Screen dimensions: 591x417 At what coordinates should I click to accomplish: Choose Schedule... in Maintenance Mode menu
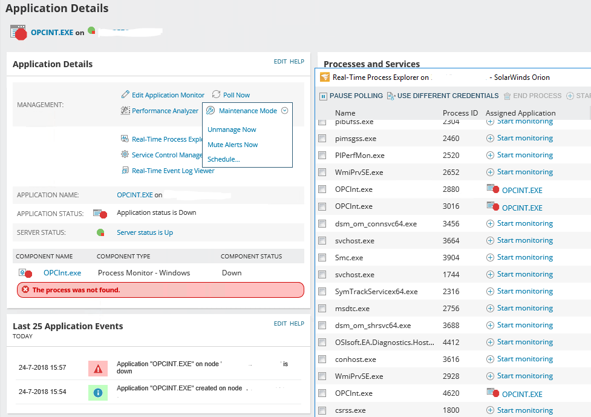(x=223, y=159)
